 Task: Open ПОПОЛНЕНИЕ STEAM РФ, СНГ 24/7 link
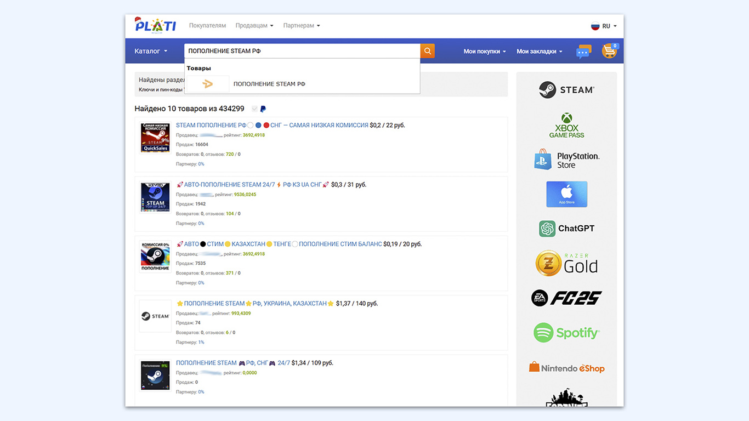[233, 363]
